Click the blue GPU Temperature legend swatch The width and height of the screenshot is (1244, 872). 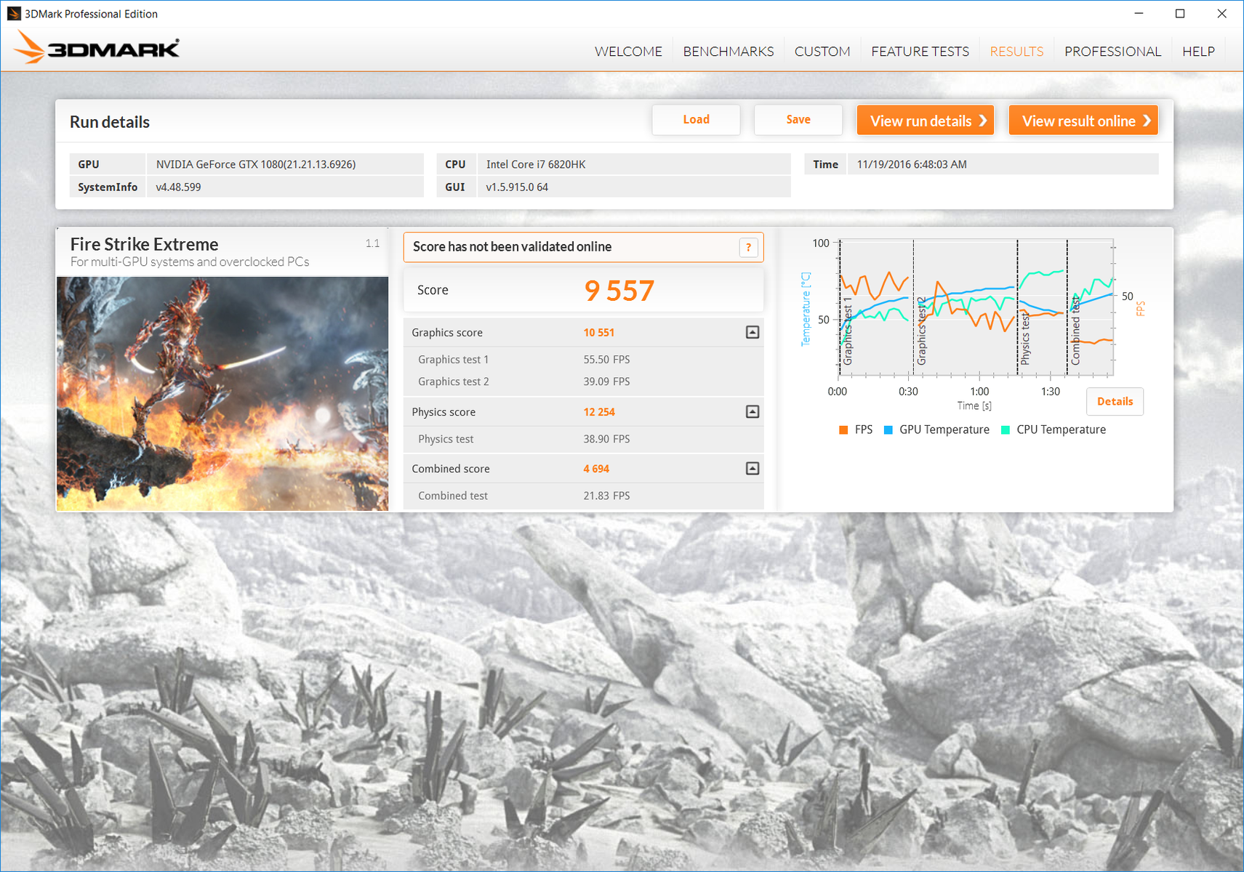[888, 430]
